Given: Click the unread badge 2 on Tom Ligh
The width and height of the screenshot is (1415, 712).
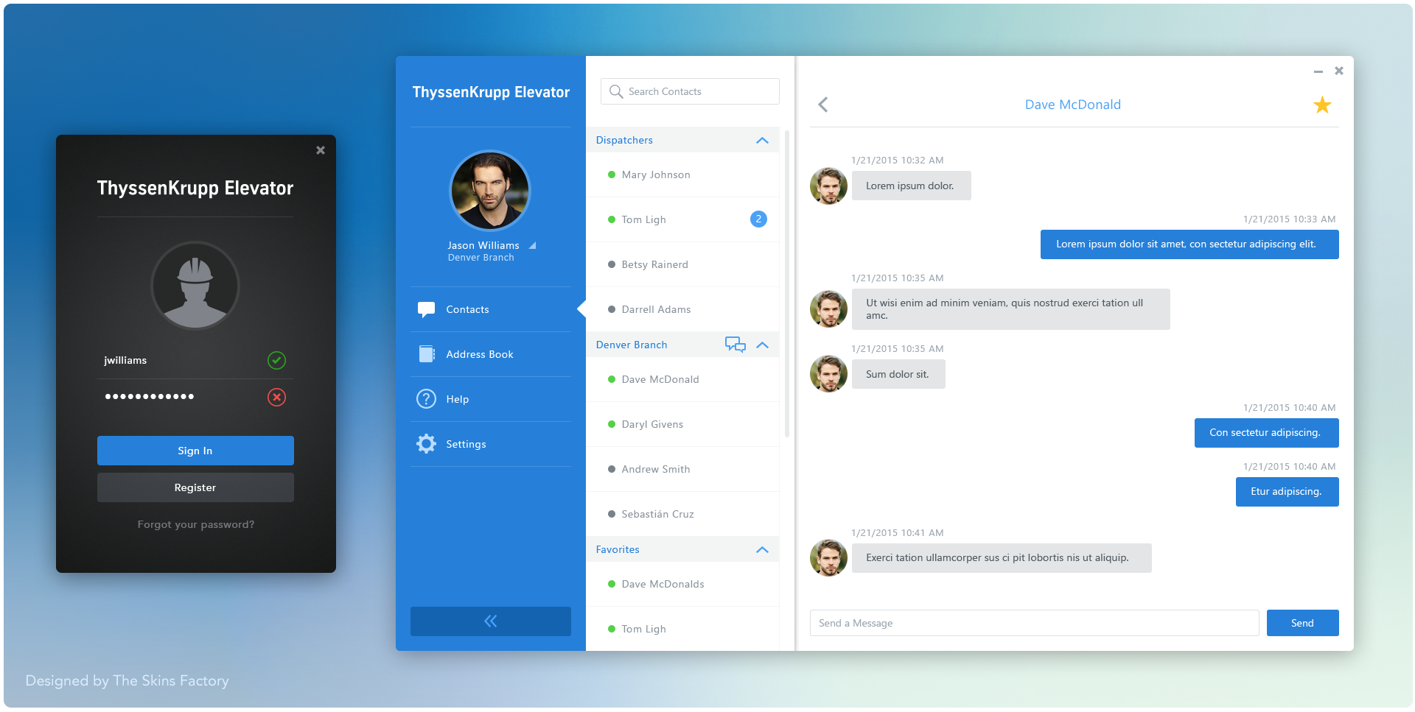Looking at the screenshot, I should tap(758, 219).
